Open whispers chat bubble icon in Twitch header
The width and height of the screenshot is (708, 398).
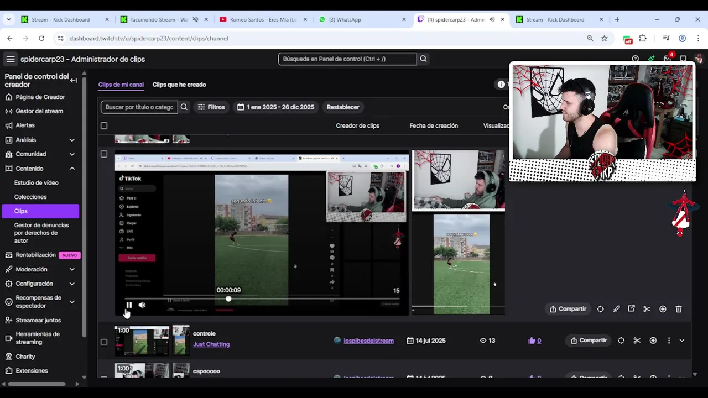click(x=683, y=59)
